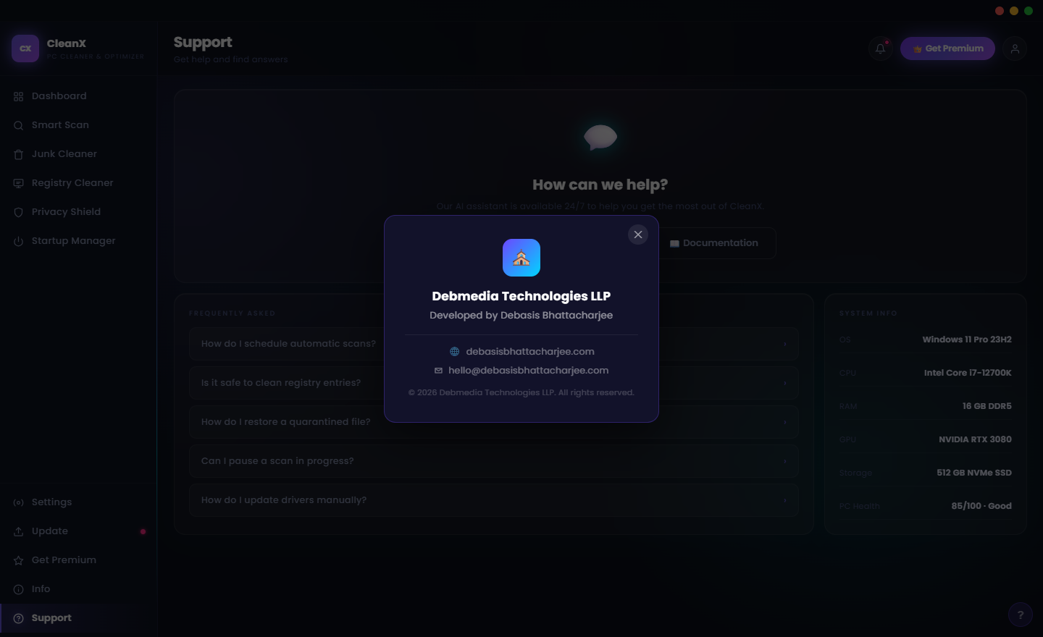Click the Info circle icon
This screenshot has width=1043, height=637.
[x=19, y=589]
